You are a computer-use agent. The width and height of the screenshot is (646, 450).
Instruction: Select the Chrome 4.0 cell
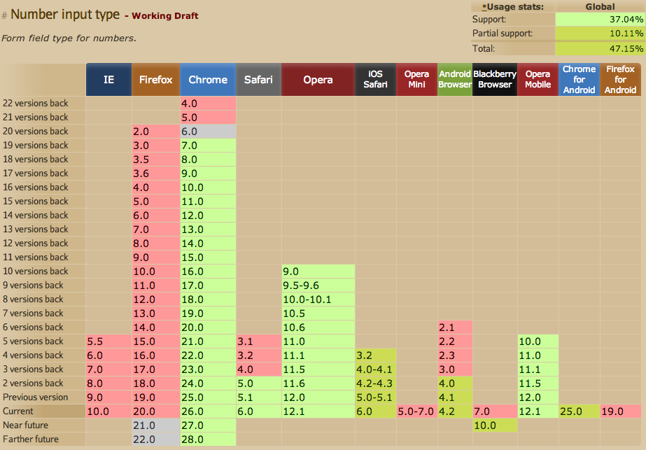[x=208, y=104]
